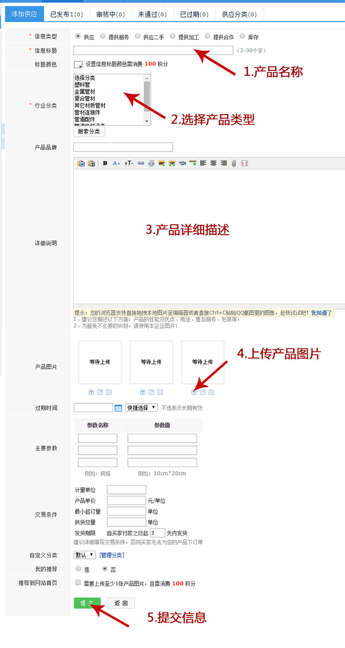The width and height of the screenshot is (345, 648).
Task: Enable the 推荐到网站首页 checkbox
Action: (78, 583)
